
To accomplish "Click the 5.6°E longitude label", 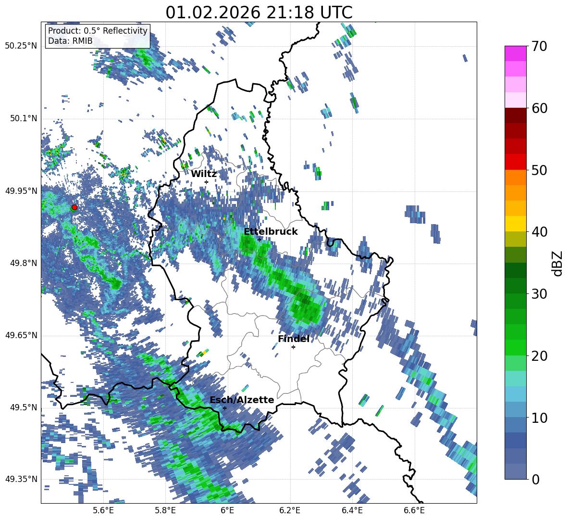I will click(103, 511).
